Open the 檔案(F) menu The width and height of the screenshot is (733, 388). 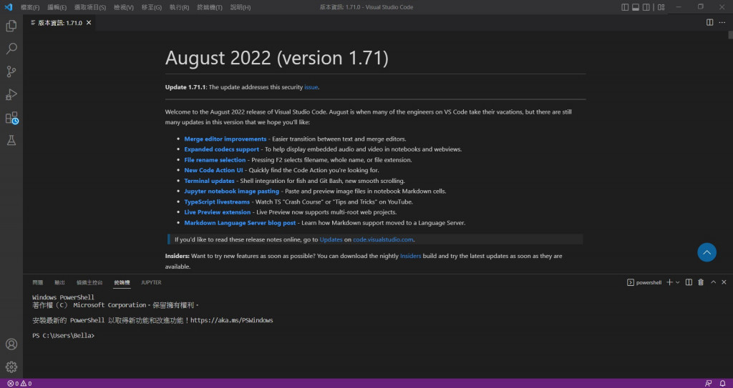[30, 7]
